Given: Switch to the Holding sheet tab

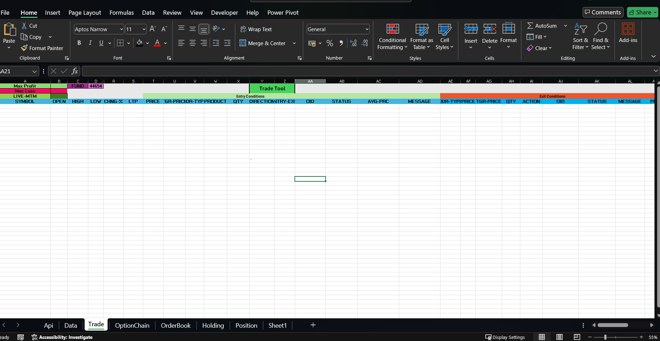Looking at the screenshot, I should point(213,325).
